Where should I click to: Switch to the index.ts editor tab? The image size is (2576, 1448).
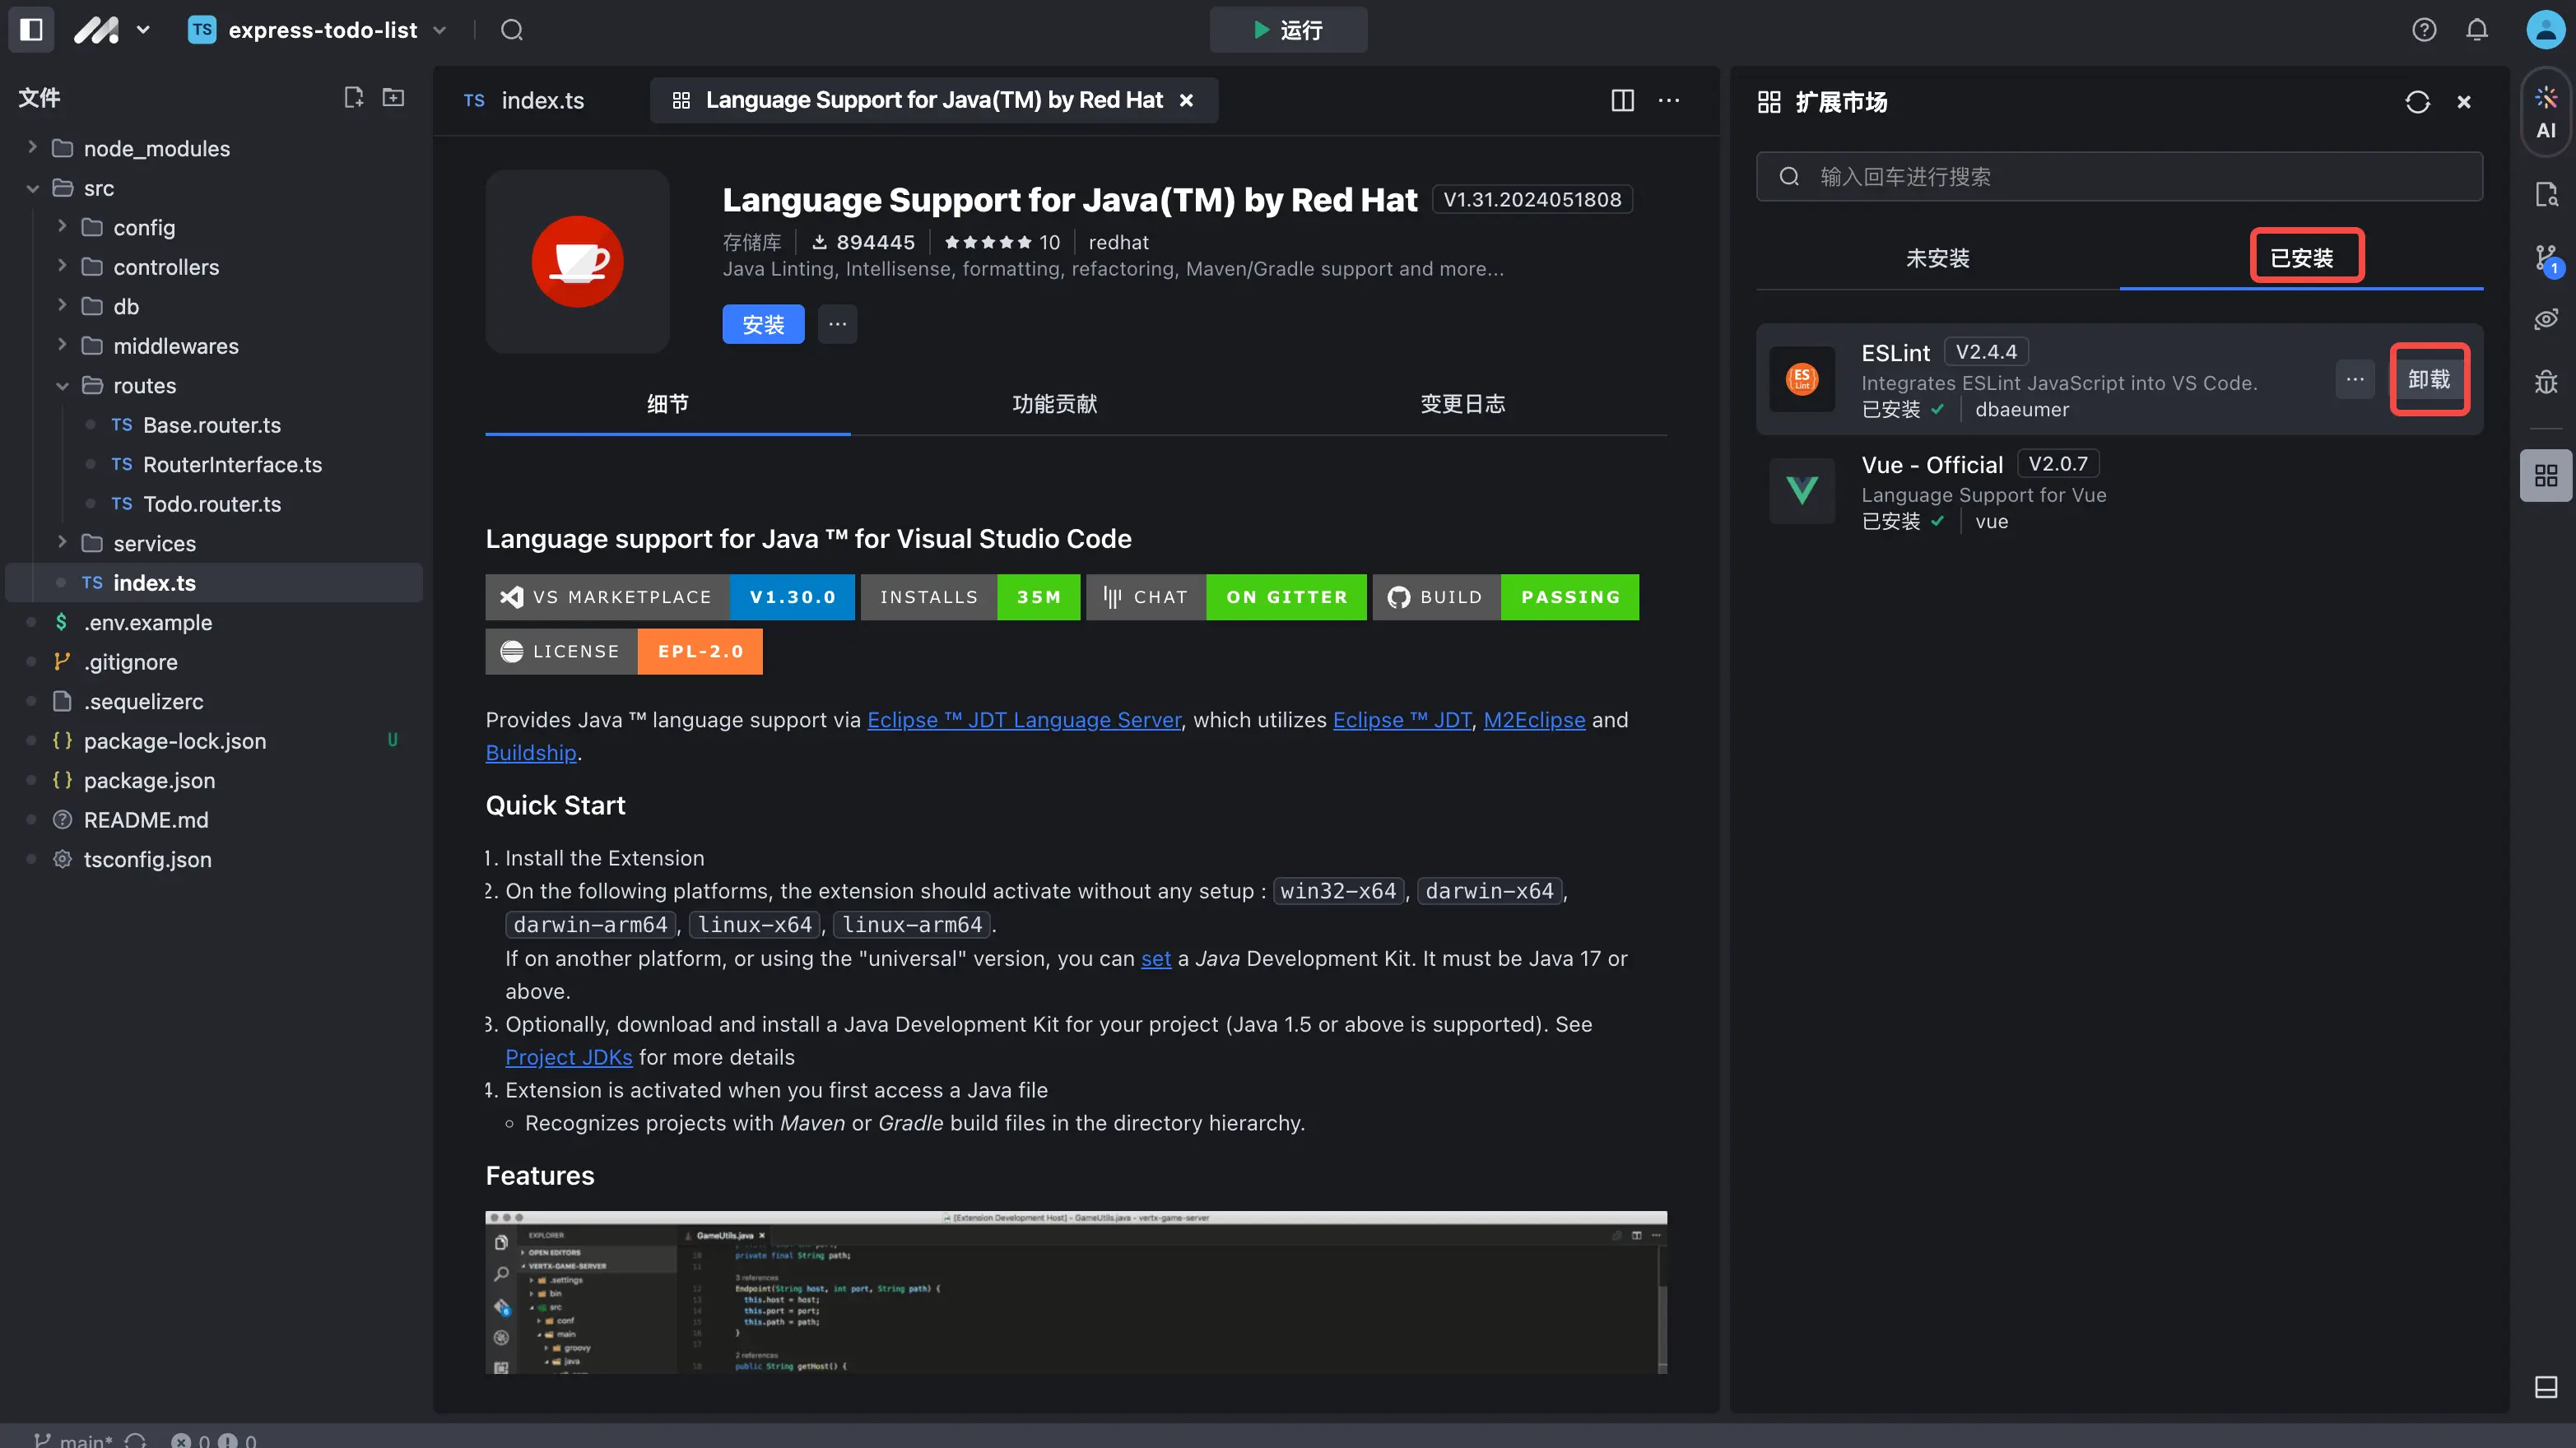tap(524, 100)
